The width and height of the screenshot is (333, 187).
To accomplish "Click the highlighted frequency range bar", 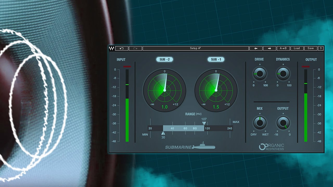I will point(184,128).
